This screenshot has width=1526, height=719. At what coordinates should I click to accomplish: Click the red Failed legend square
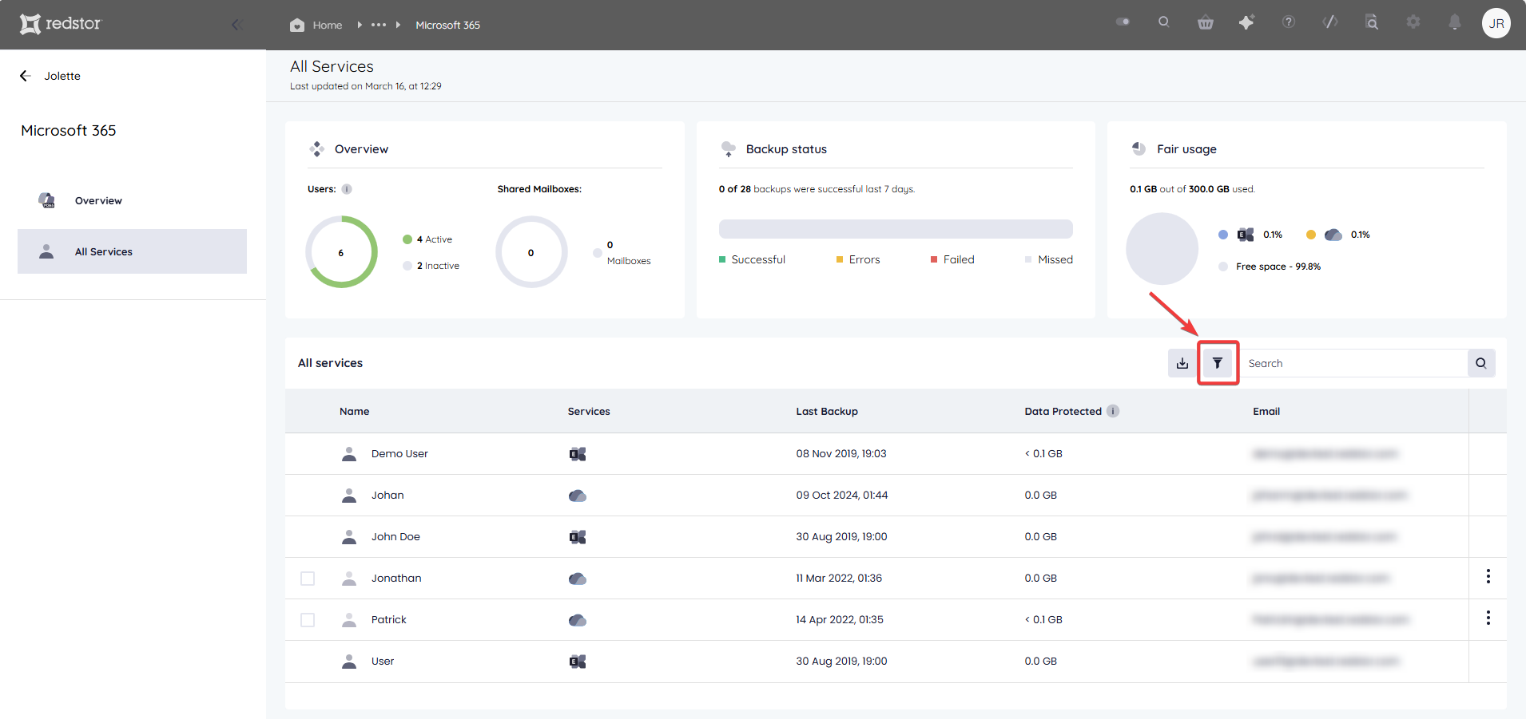(x=934, y=259)
